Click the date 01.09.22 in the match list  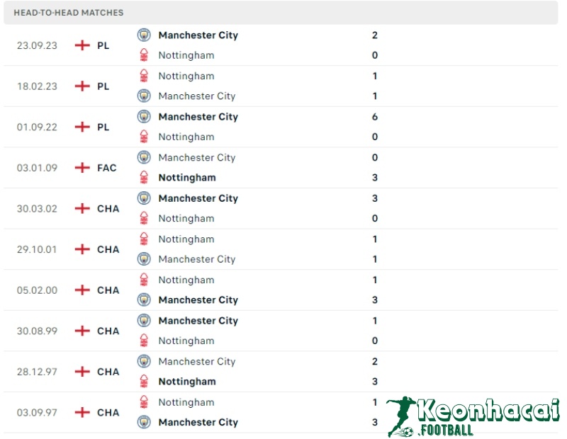click(37, 127)
